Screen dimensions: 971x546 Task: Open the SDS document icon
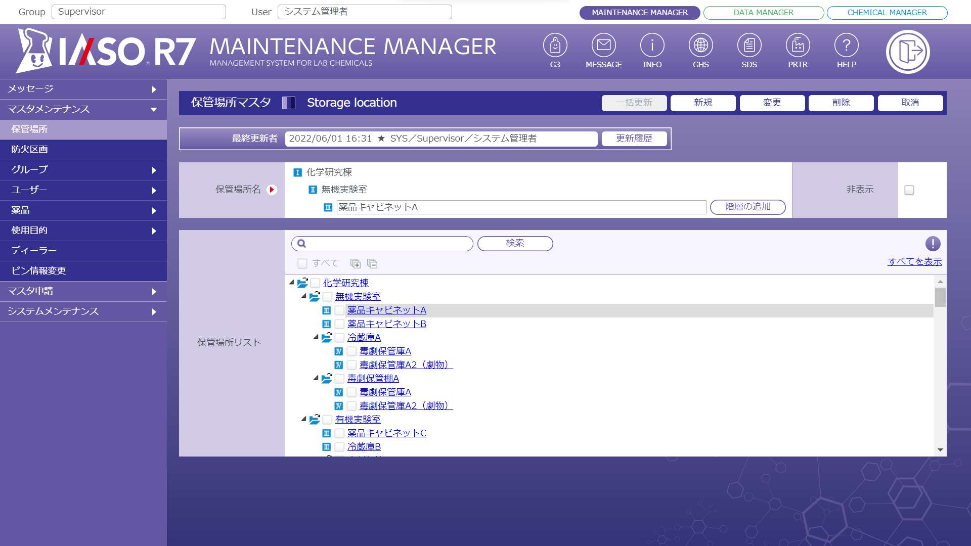click(x=749, y=46)
